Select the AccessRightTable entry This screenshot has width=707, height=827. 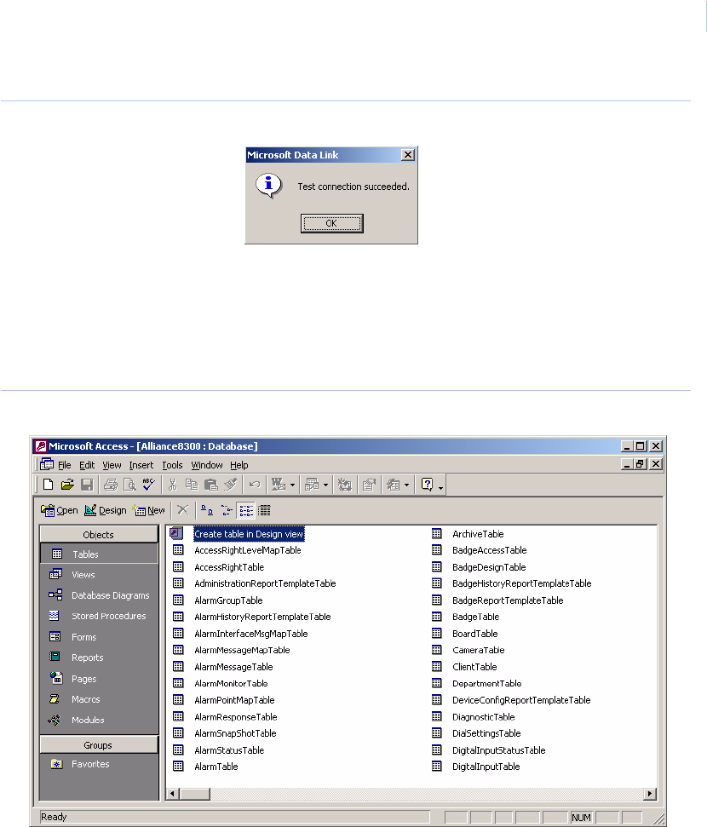pos(229,567)
